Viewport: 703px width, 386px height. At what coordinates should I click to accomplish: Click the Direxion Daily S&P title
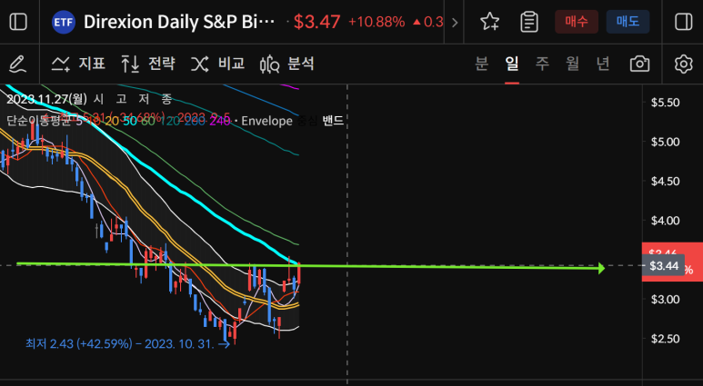[x=179, y=22]
